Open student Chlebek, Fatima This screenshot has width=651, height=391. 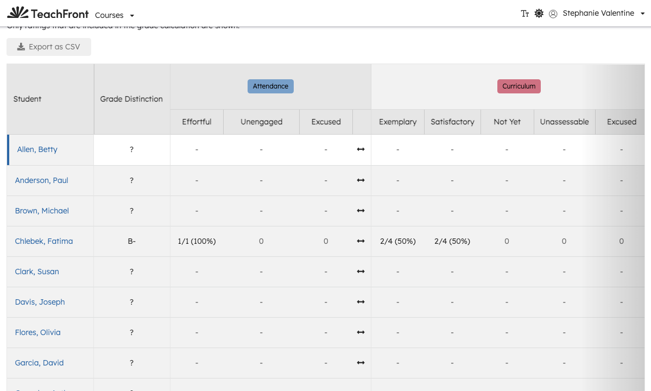43,241
